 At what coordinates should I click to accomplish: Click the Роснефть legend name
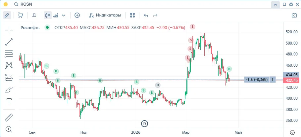(x=30, y=27)
